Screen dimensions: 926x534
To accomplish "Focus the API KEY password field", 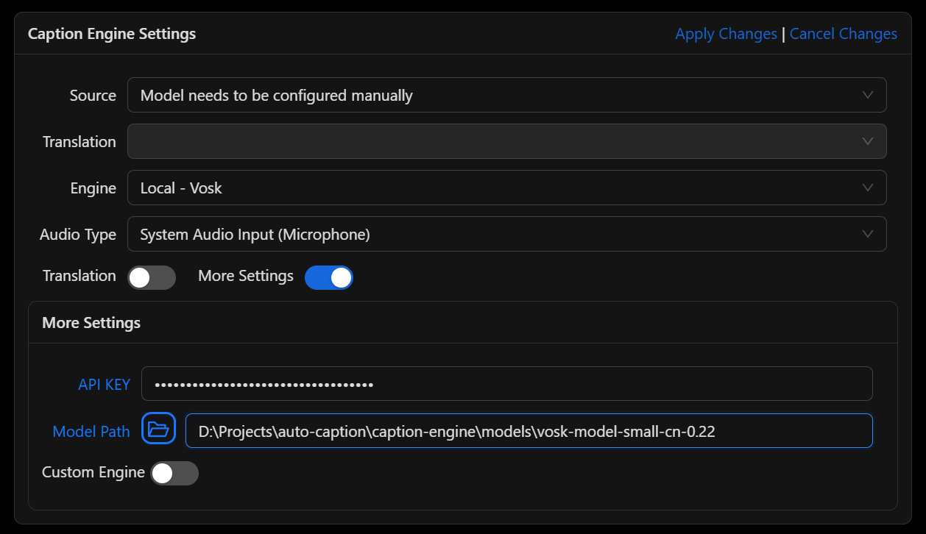I will (506, 384).
